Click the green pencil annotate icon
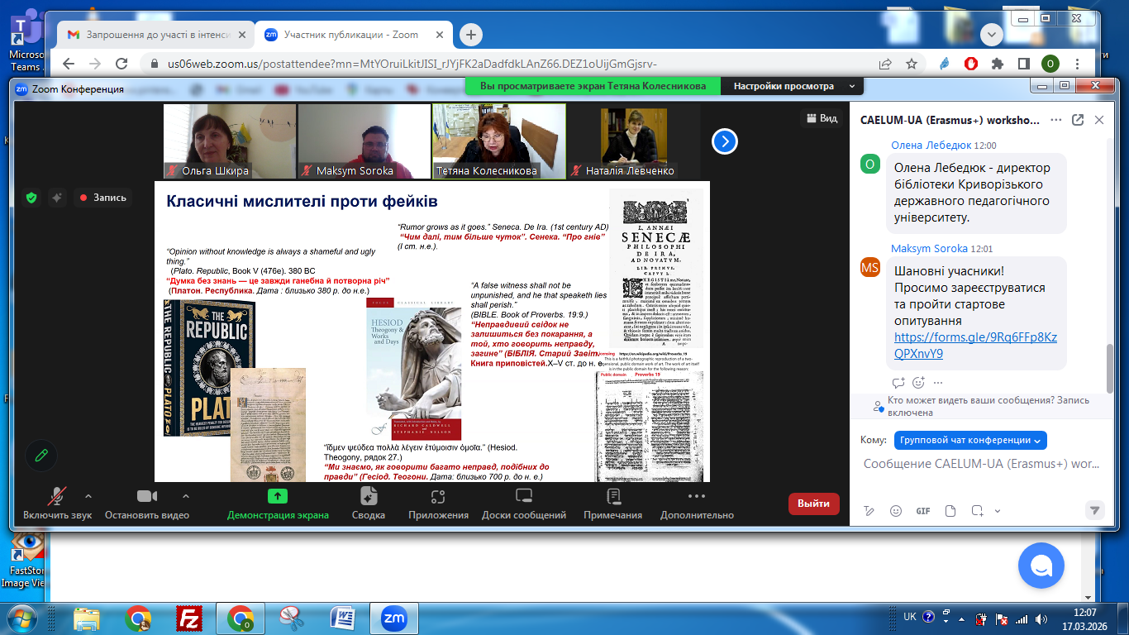The image size is (1129, 635). [x=41, y=456]
